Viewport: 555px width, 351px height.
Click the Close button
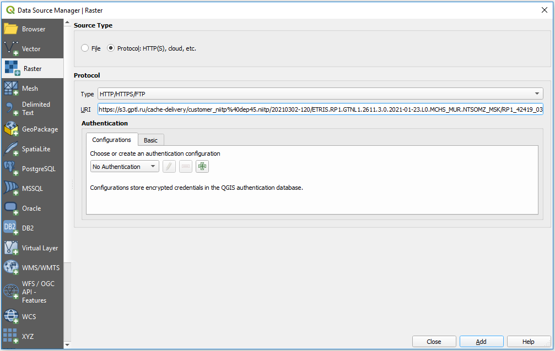(434, 342)
